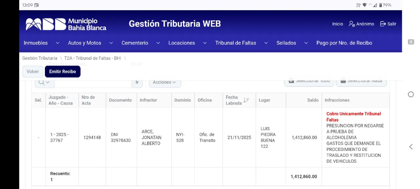Click the Anónimo user icon
420x189 pixels.
[x=351, y=24]
